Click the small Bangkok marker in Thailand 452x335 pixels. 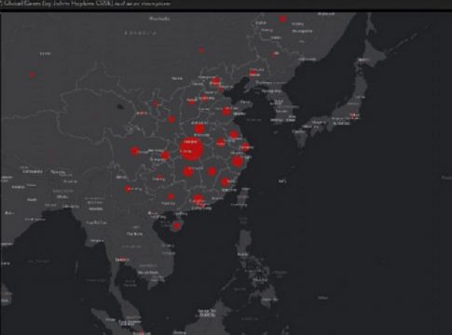tap(122, 259)
